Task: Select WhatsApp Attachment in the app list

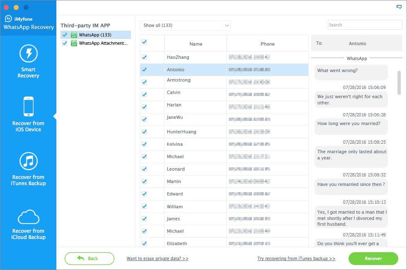Action: (x=96, y=43)
